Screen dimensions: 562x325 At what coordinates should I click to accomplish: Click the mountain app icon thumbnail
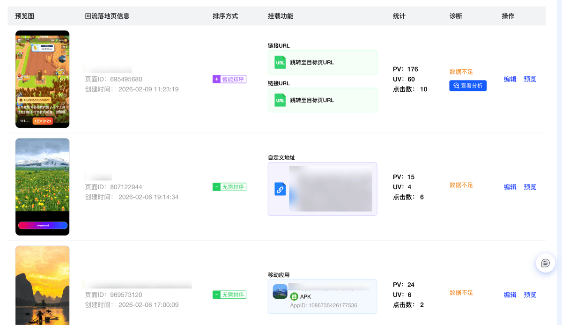click(x=280, y=291)
